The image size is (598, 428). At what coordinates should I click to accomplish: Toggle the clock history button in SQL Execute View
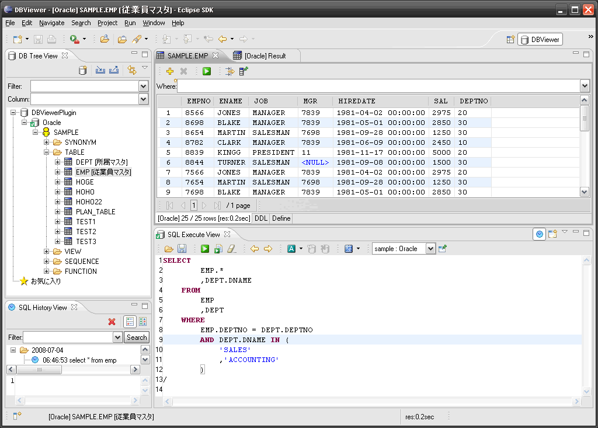coord(540,234)
